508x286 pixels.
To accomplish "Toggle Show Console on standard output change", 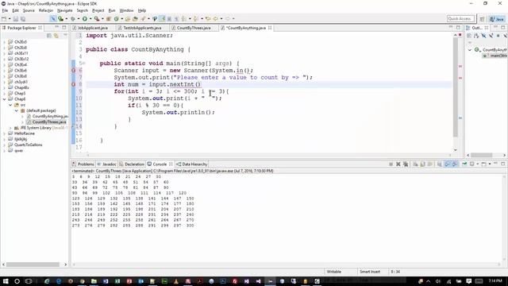I will coord(448,164).
